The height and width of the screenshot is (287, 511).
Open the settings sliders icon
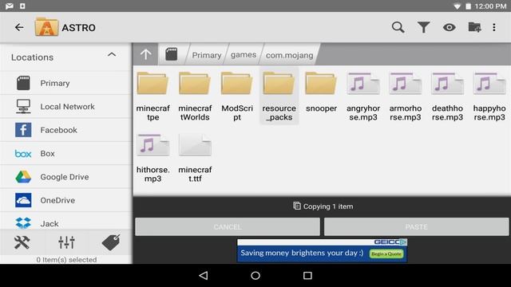tap(66, 242)
